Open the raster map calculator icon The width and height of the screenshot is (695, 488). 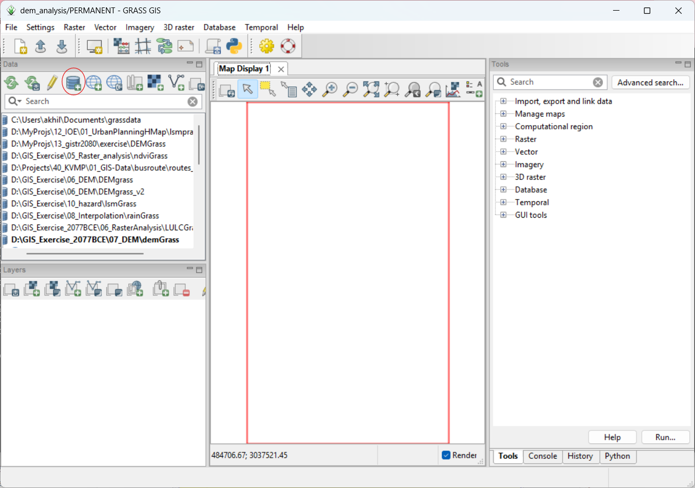(122, 47)
